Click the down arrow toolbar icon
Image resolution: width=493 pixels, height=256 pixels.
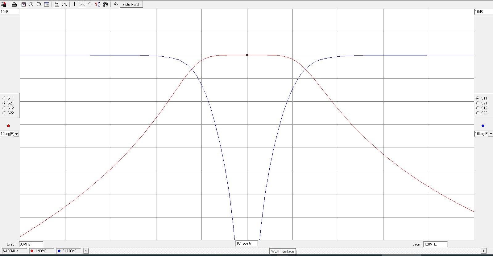click(x=74, y=4)
